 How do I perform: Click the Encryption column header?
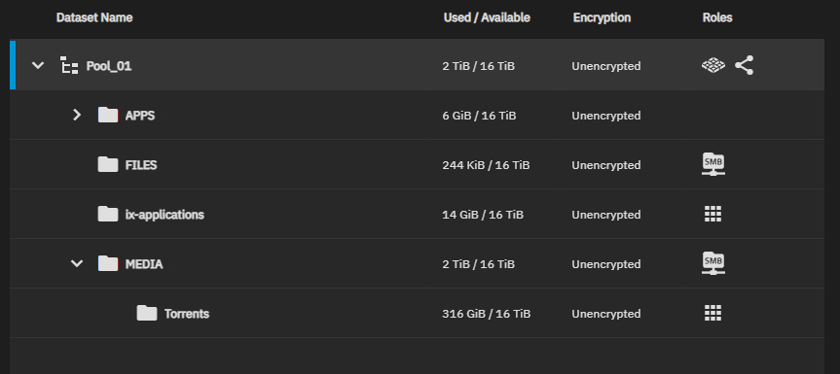click(x=602, y=17)
